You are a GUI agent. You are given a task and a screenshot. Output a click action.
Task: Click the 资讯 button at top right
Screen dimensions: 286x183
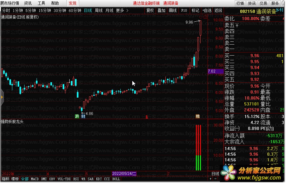252,3
